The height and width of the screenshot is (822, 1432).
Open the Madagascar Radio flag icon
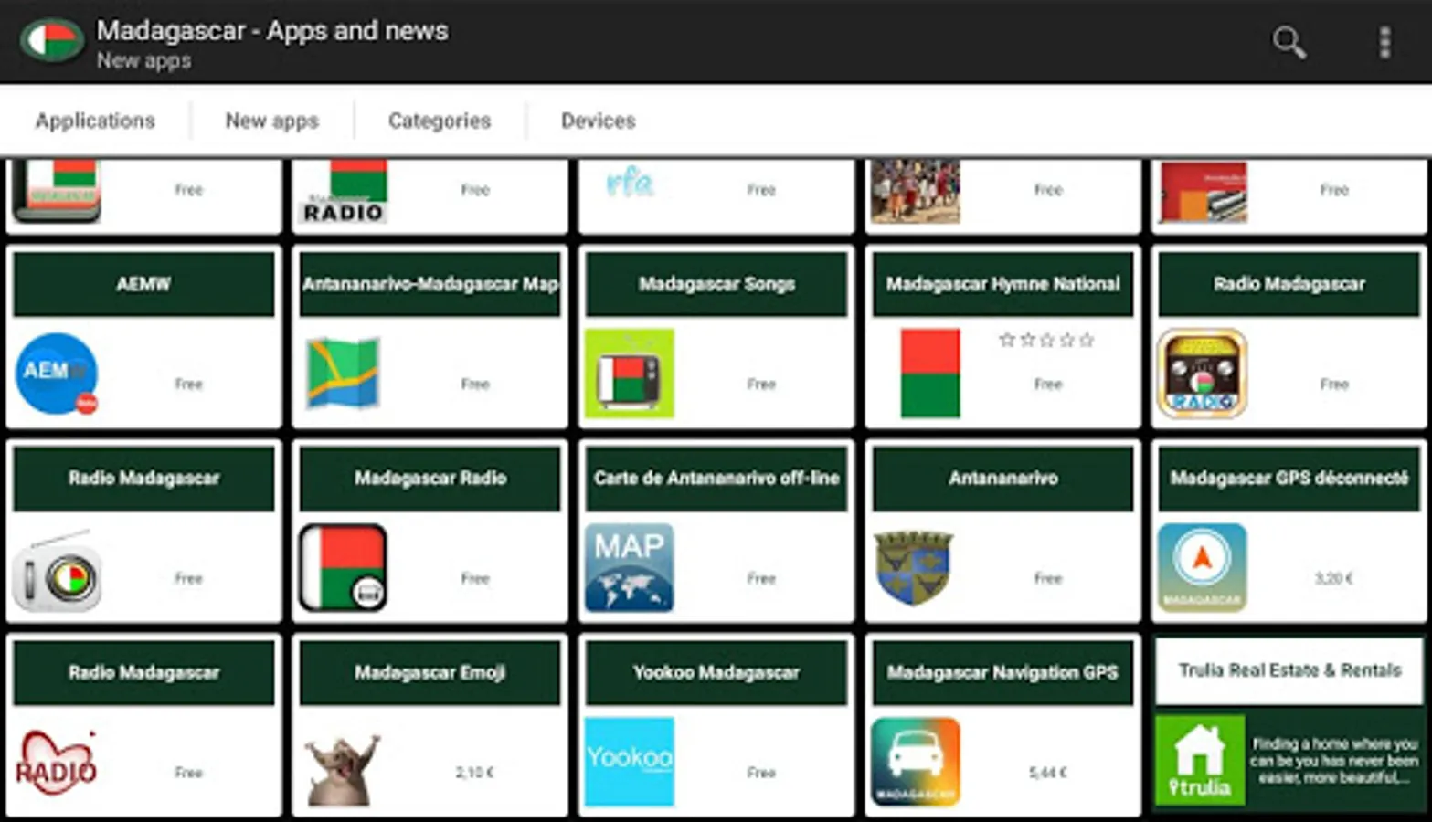click(x=343, y=567)
